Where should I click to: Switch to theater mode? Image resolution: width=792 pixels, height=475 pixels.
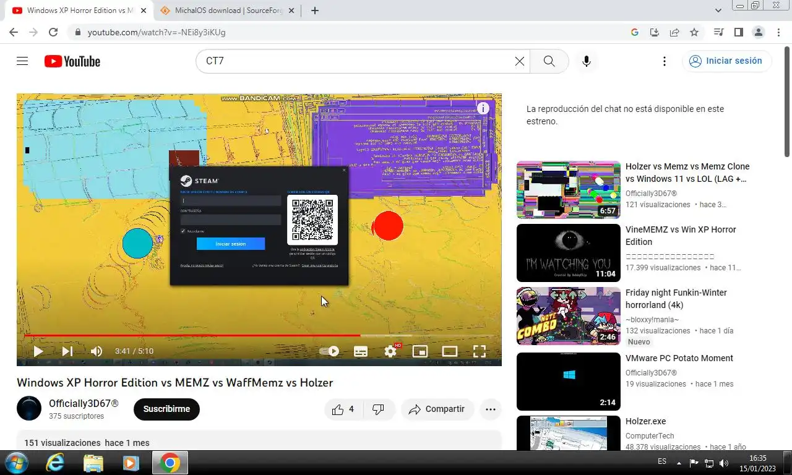click(x=450, y=351)
